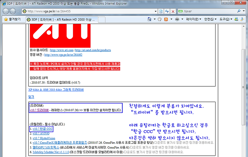This screenshot has width=248, height=157.
Task: Click the 닫기 link
Action: (x=31, y=97)
